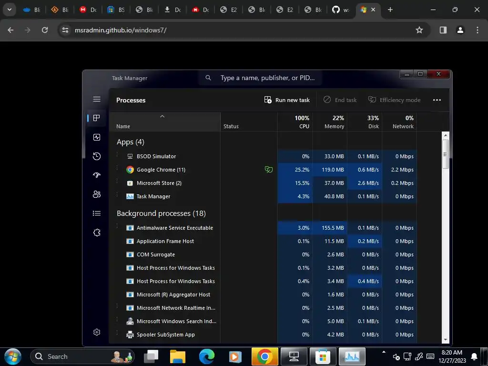Expand the Microsoft Store (2) process group
This screenshot has width=488, height=366.
[117, 182]
